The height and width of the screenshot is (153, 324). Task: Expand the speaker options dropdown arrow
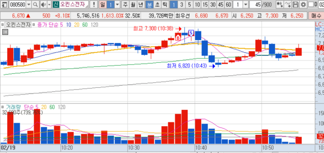(x=49, y=5)
